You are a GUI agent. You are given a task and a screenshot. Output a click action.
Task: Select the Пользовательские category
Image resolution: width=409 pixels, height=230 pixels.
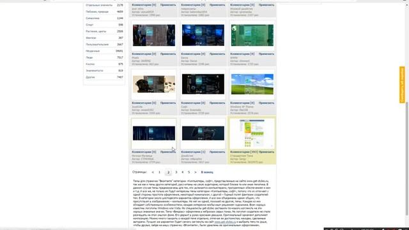104,44
